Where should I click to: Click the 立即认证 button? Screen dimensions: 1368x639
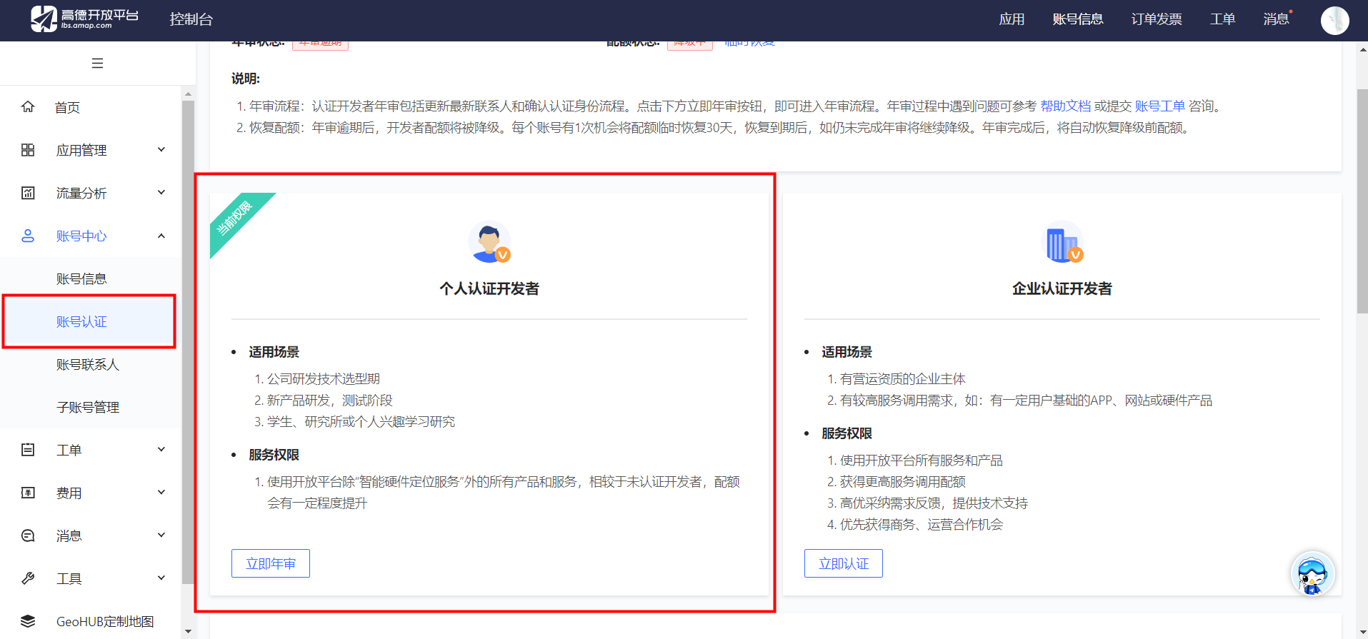point(844,563)
